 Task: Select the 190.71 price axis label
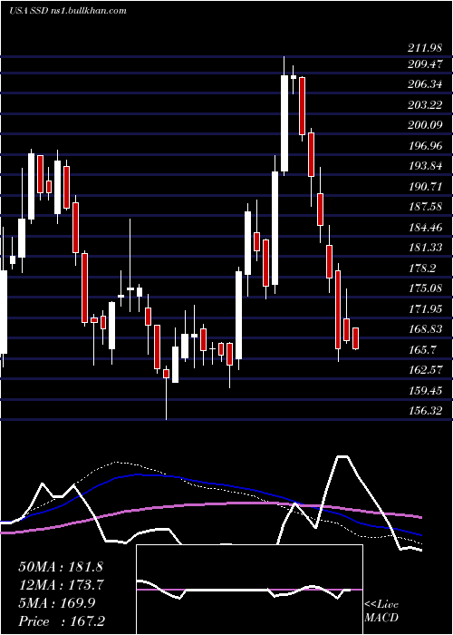(x=425, y=186)
